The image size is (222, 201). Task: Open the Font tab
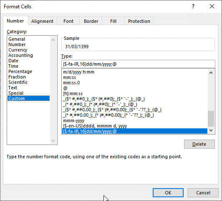[x=68, y=21]
